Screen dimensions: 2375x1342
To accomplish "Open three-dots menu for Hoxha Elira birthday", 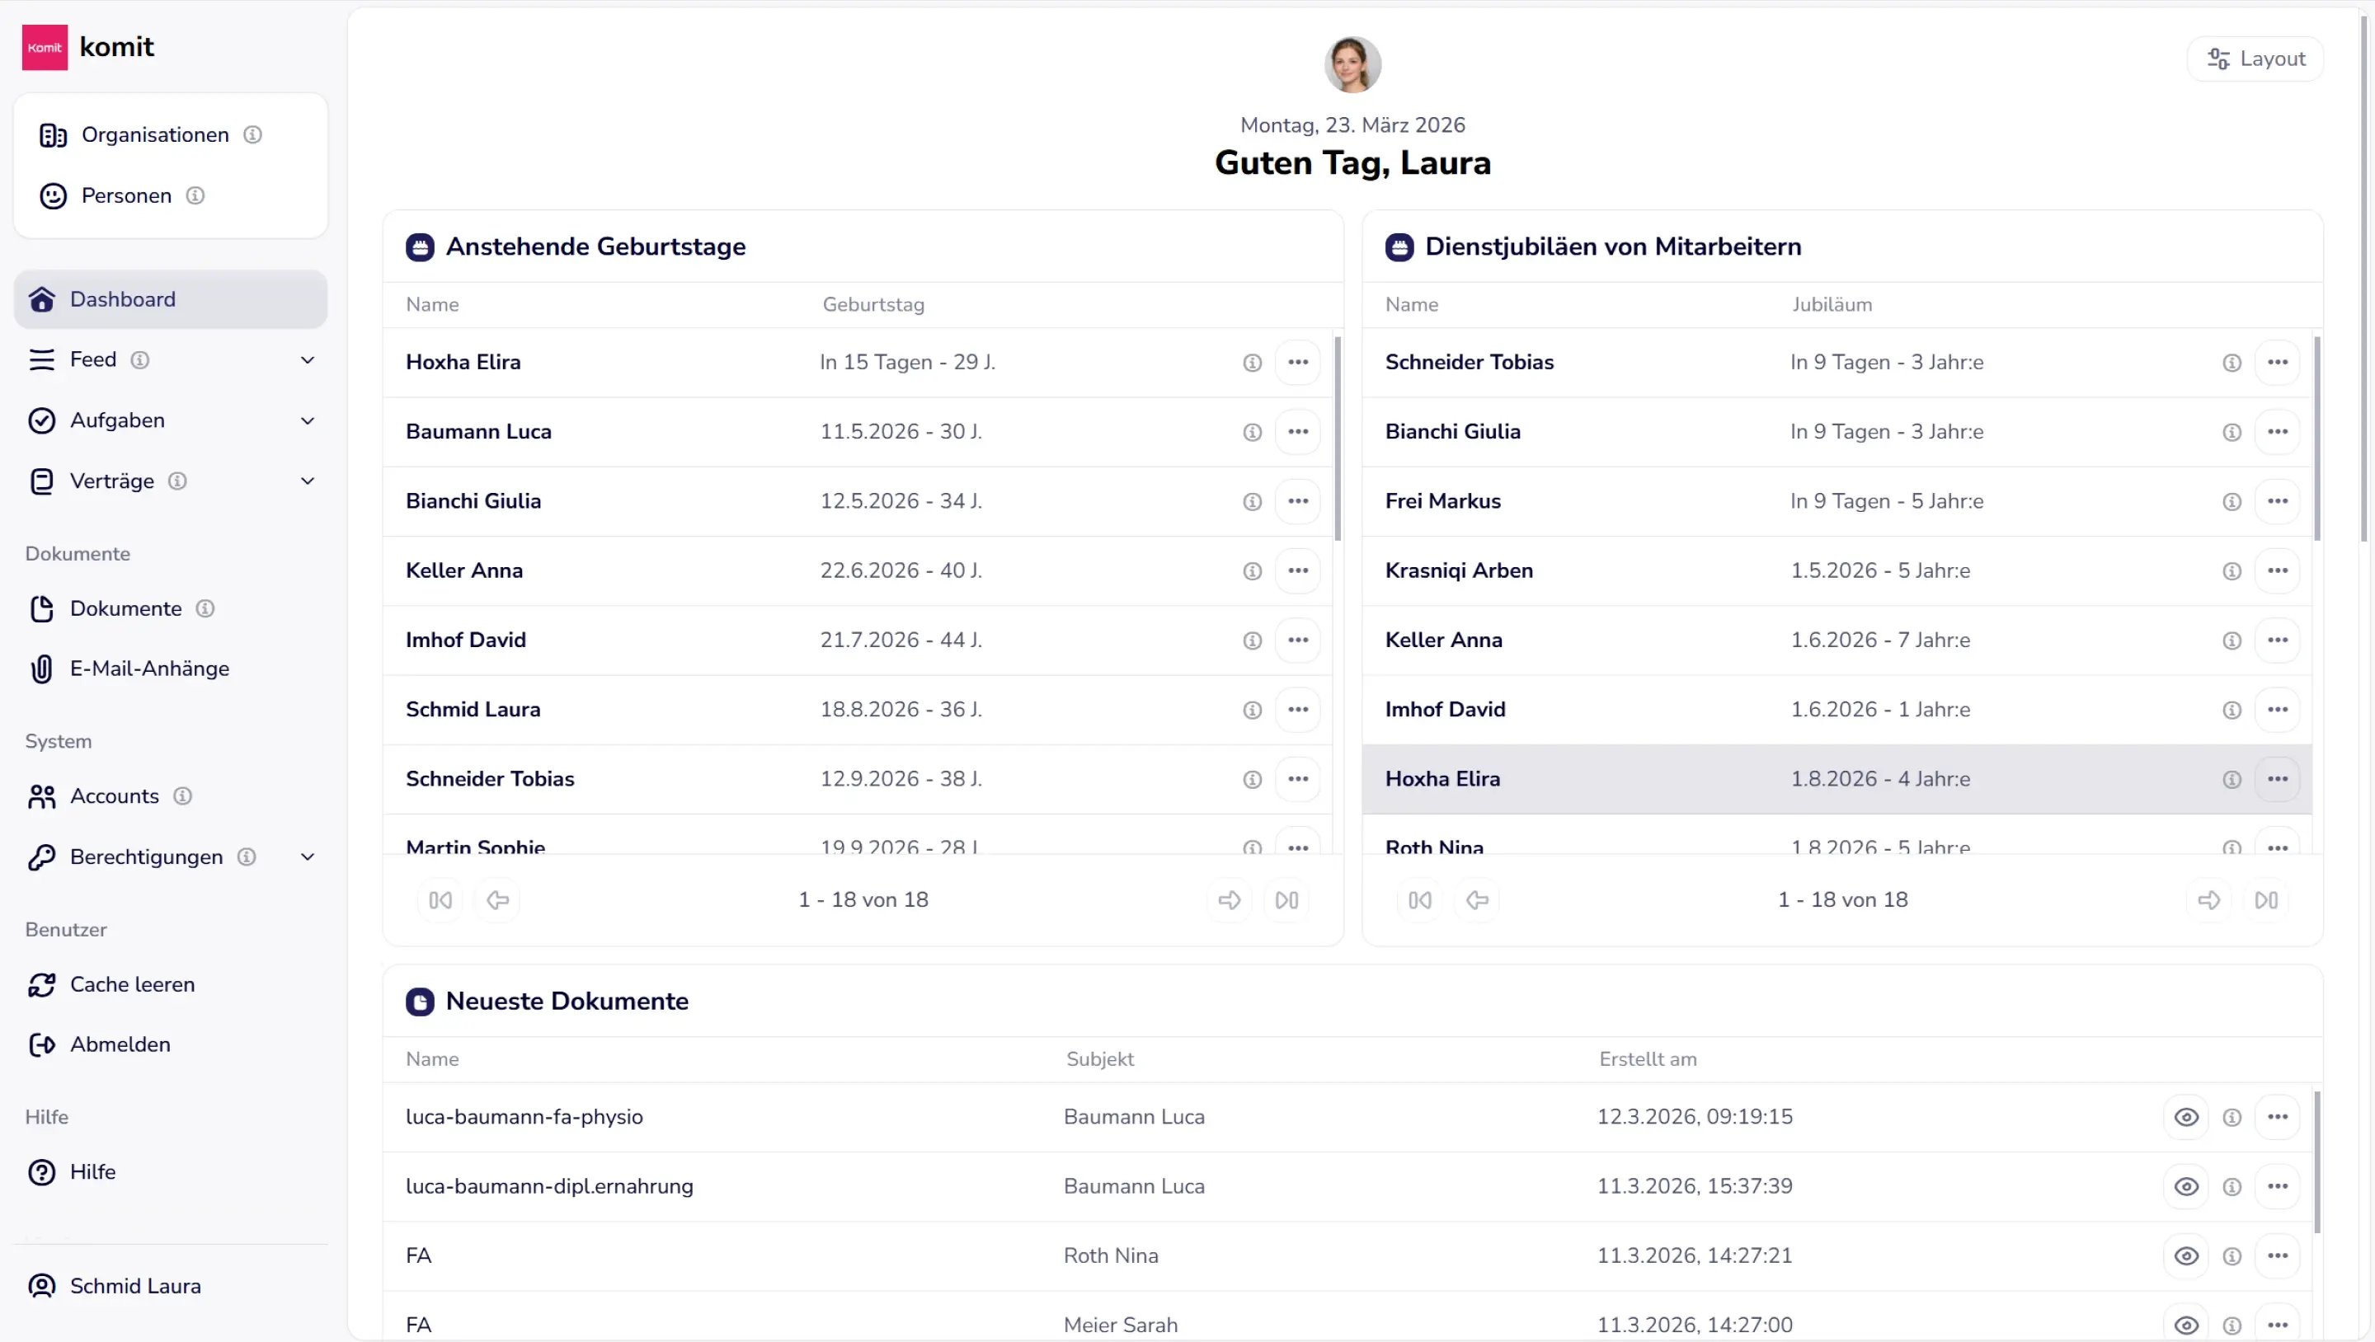I will point(1297,362).
